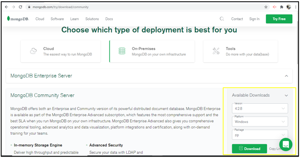Viewport: 301px width, 158px height.
Task: Click the red extension icon in toolbar
Action: (x=274, y=7)
